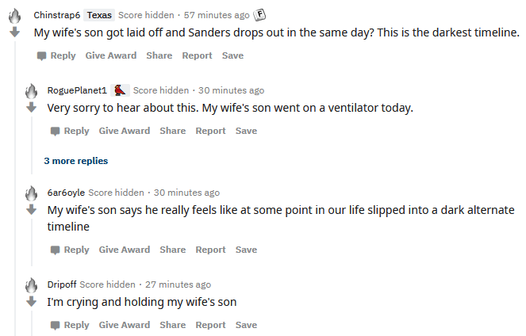This screenshot has width=526, height=336.
Task: Downvote RoguePlanet1's ventilator comment
Action: 31,108
